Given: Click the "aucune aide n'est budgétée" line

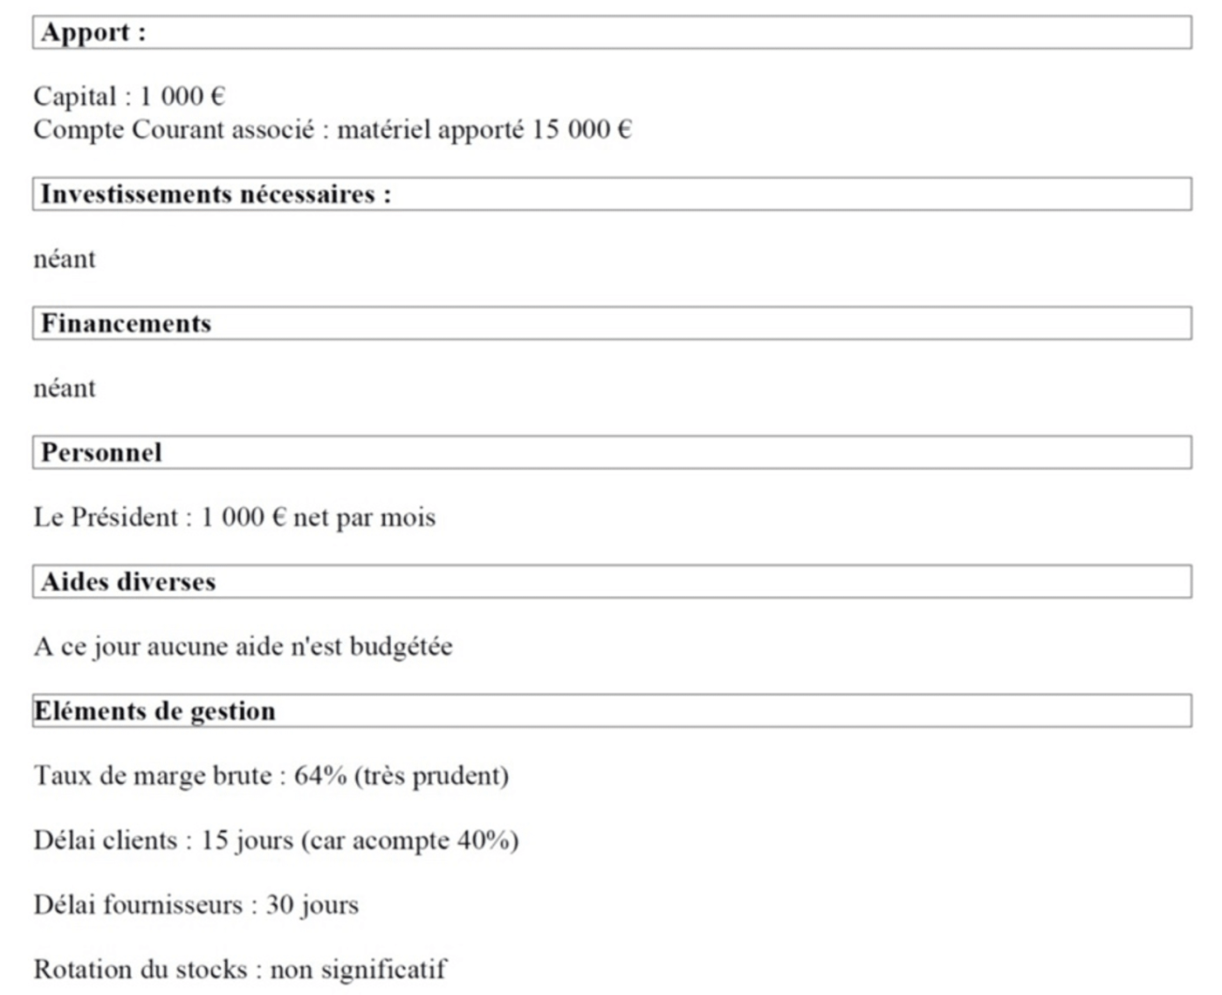Looking at the screenshot, I should (x=299, y=647).
